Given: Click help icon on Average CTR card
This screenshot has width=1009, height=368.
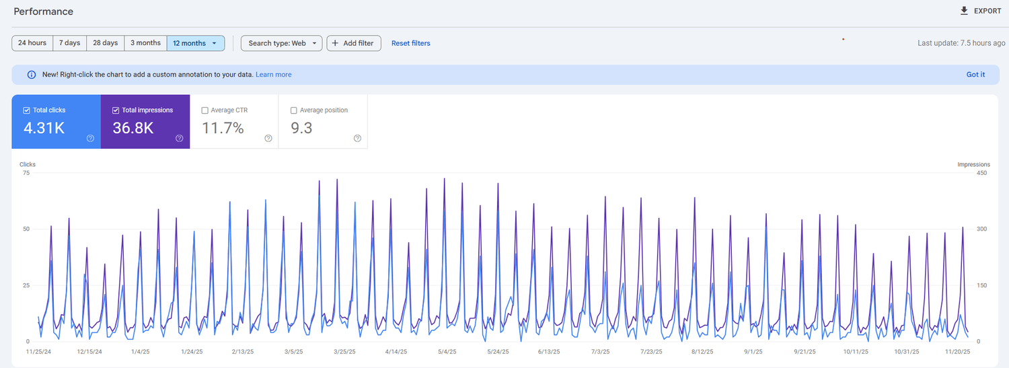Looking at the screenshot, I should [268, 139].
